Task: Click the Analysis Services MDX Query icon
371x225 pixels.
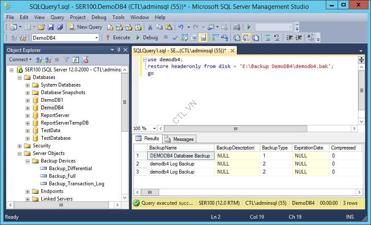Action: coord(119,27)
